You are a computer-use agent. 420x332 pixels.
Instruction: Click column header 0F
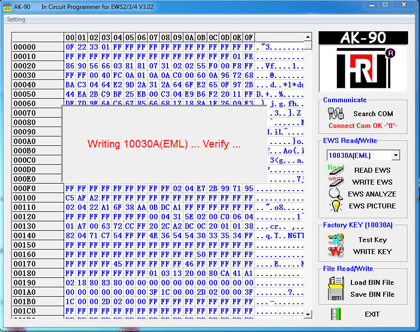coord(249,37)
